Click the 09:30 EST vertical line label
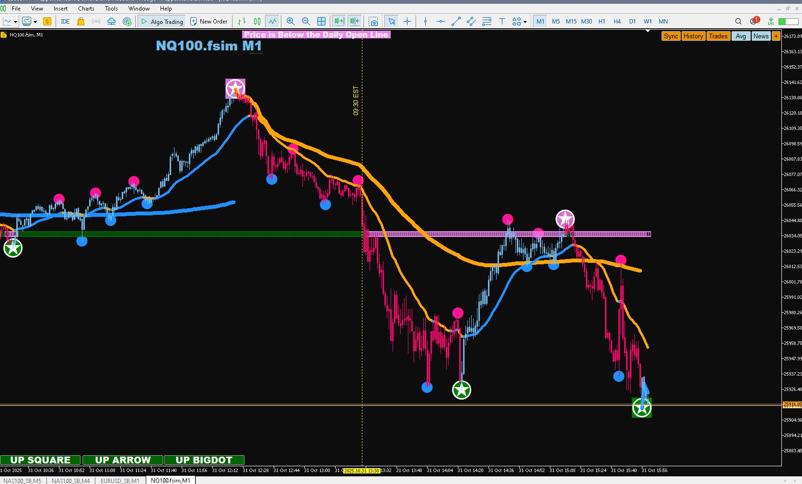This screenshot has width=802, height=484. (356, 101)
